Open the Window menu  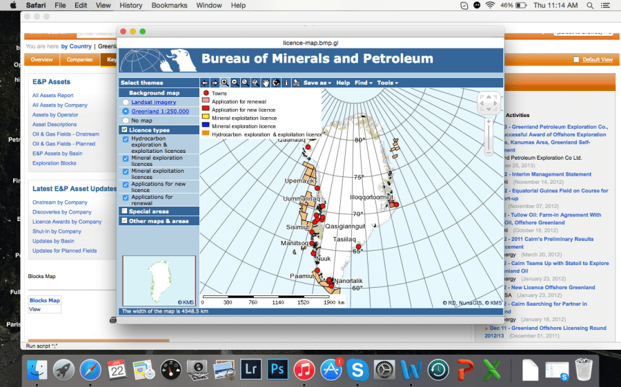[208, 6]
